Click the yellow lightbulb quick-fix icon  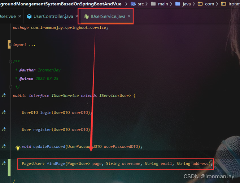pos(18,148)
